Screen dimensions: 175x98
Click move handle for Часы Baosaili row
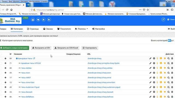point(5,92)
